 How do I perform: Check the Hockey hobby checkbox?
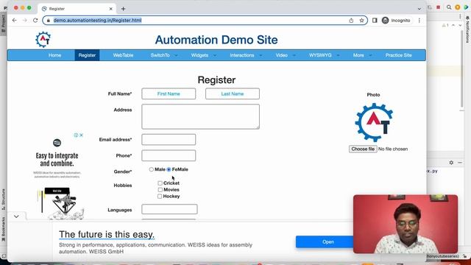(160, 197)
